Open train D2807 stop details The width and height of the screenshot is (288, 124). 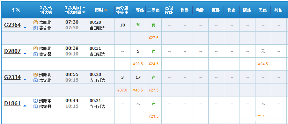click(12, 51)
